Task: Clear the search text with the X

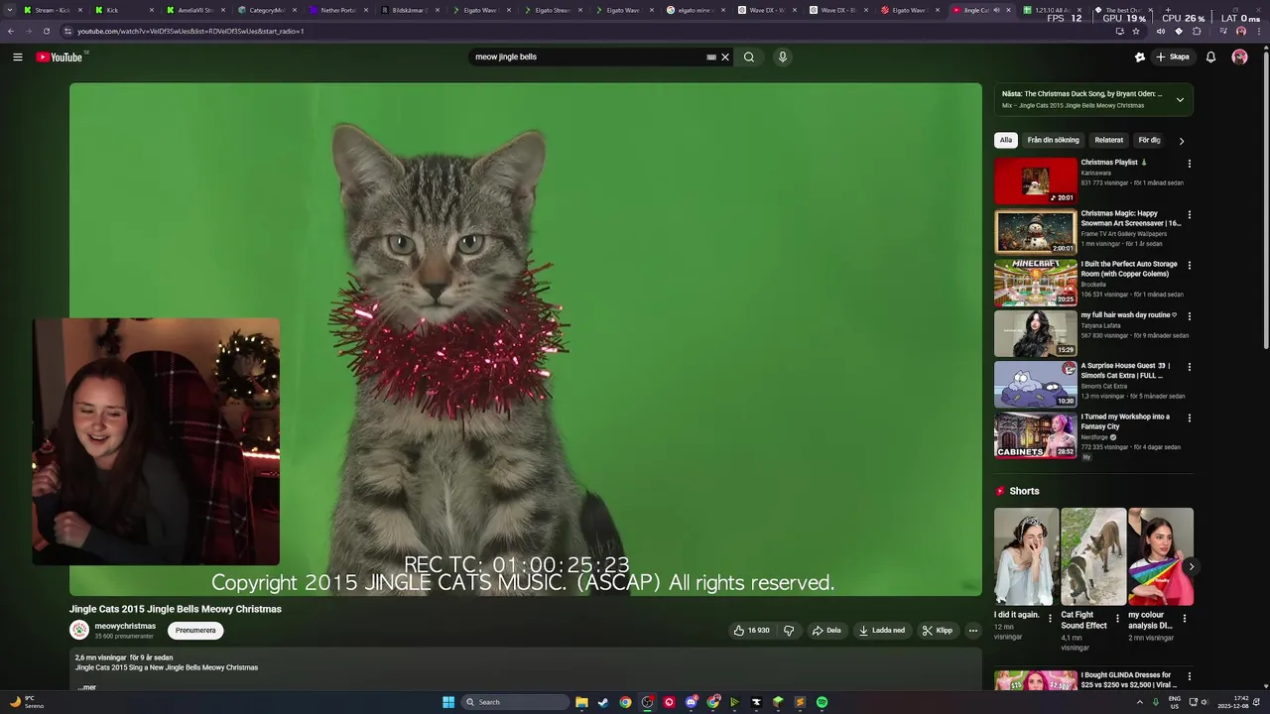Action: [x=725, y=57]
